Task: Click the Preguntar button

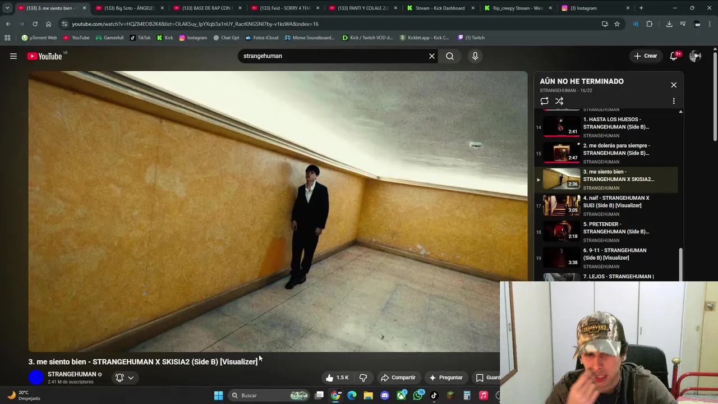Action: click(x=446, y=378)
